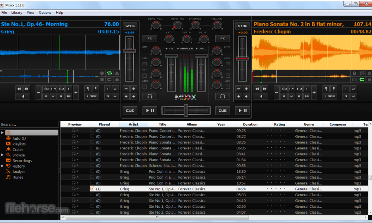Click the left deck pitch slider handle
Screen dimensions: 372x223
[129, 51]
